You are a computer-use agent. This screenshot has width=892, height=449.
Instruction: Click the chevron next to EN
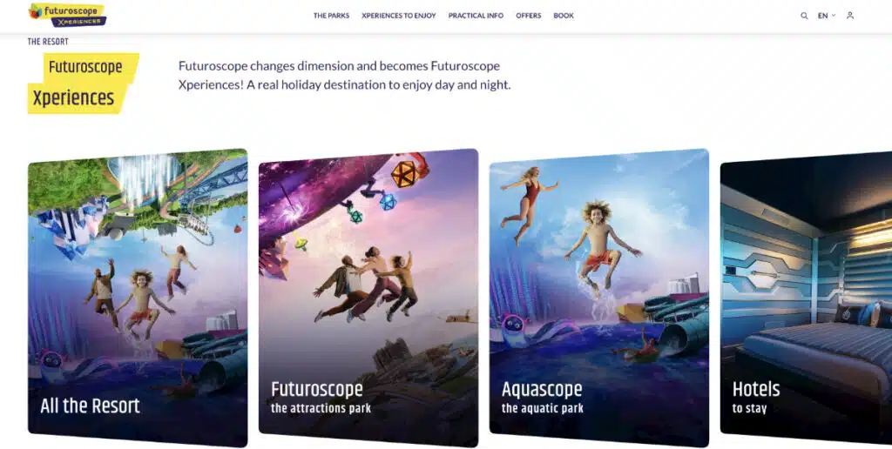tap(834, 16)
